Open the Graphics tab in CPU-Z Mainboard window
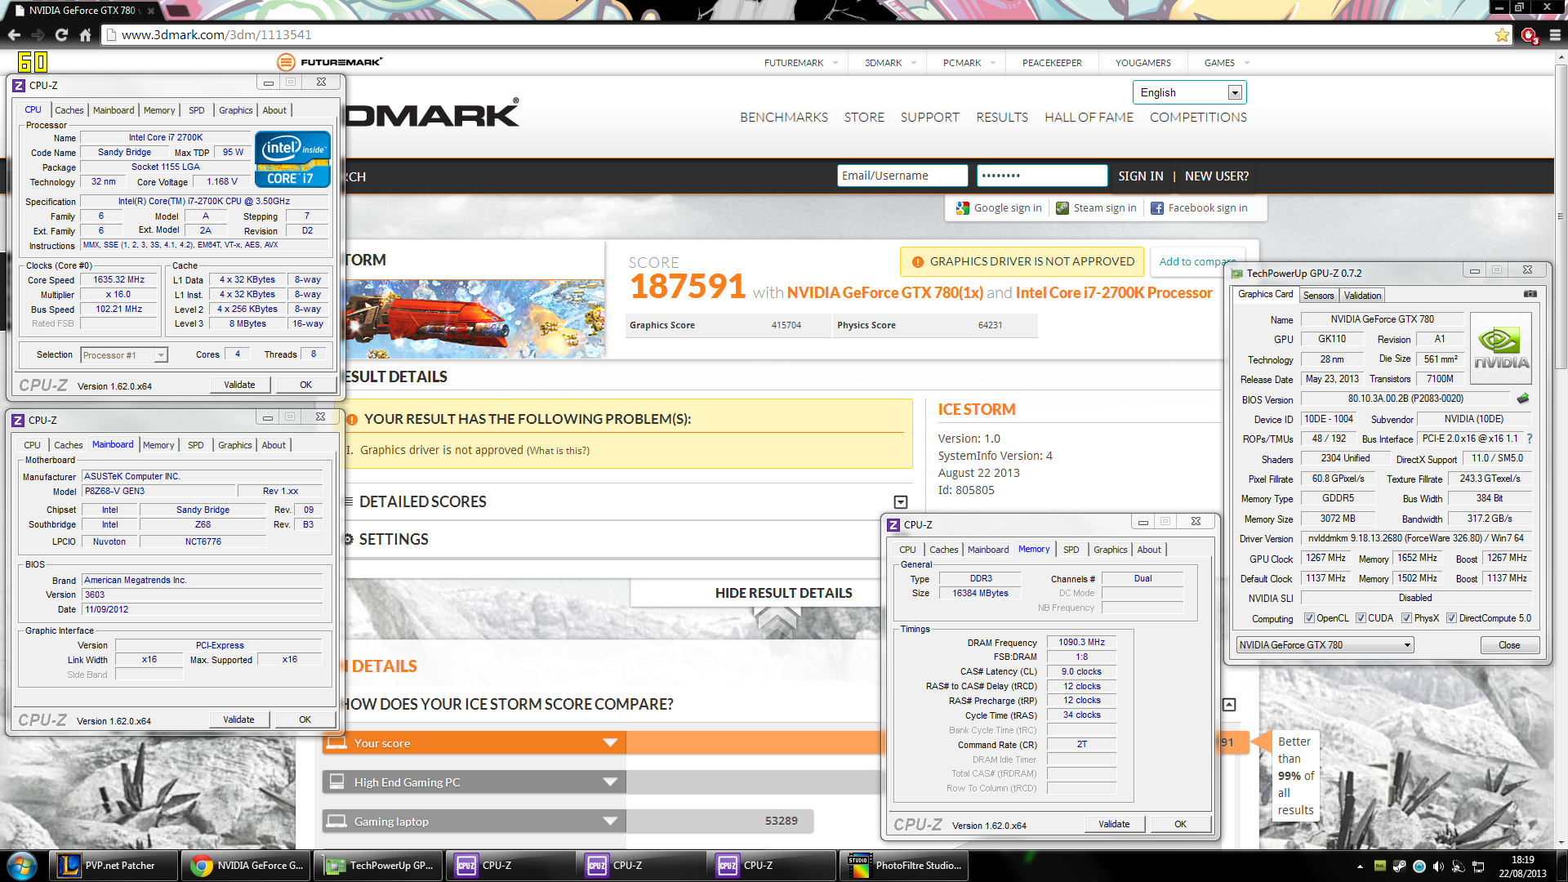Image resolution: width=1568 pixels, height=882 pixels. click(235, 445)
